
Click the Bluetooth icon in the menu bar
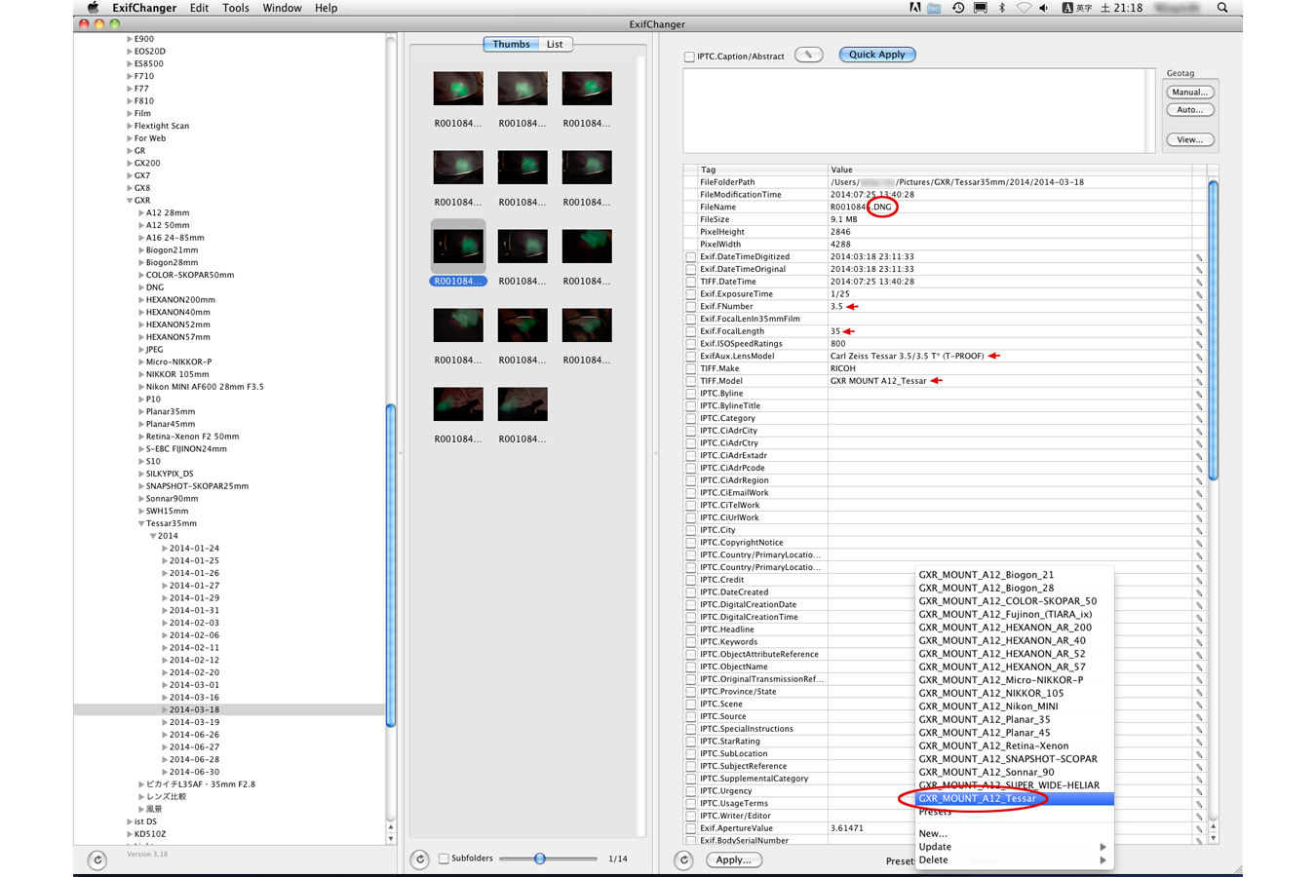coord(1002,8)
